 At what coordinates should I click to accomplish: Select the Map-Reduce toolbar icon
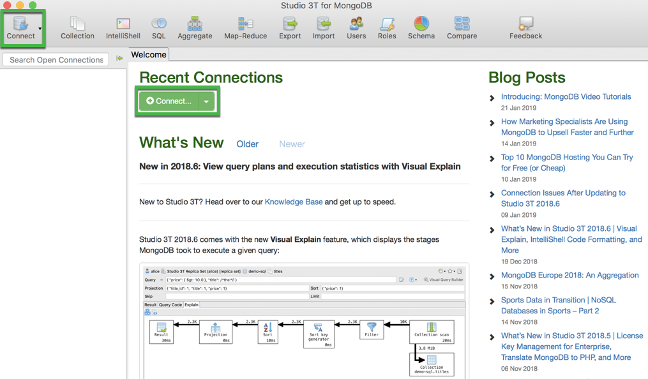246,27
